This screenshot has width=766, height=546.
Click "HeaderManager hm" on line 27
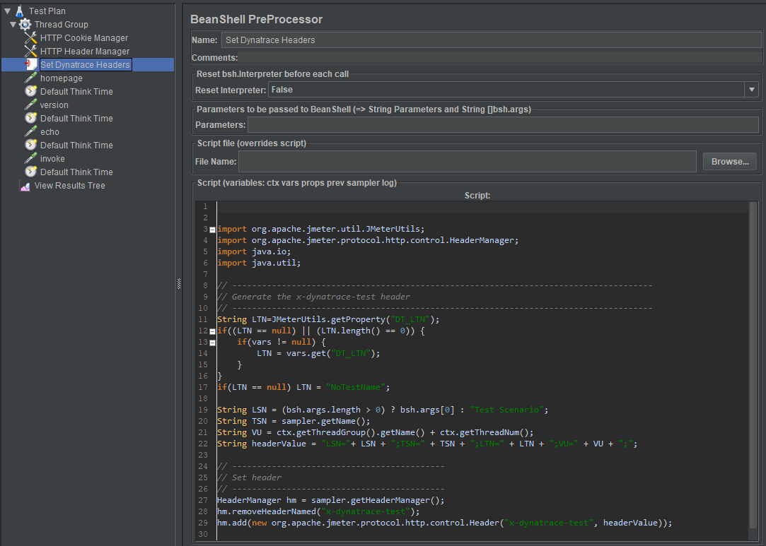point(257,500)
